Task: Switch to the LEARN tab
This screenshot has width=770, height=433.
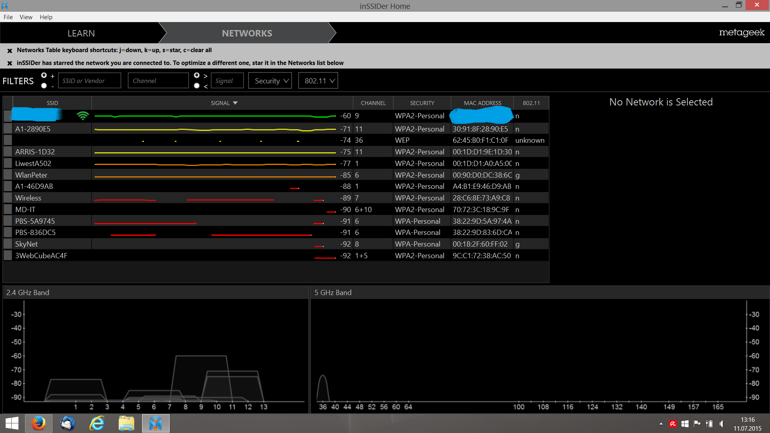Action: click(81, 33)
